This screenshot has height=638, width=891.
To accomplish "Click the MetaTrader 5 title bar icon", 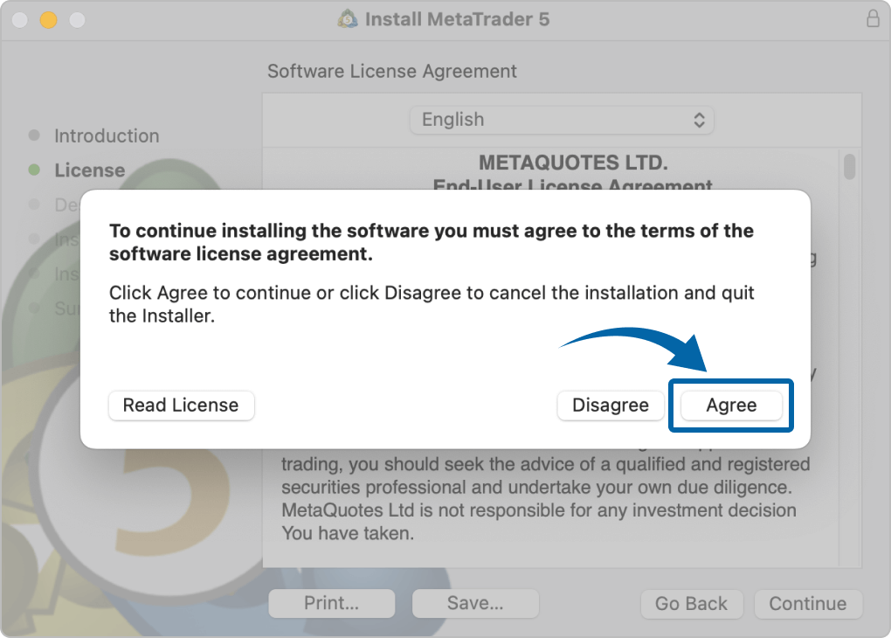I will click(x=348, y=18).
